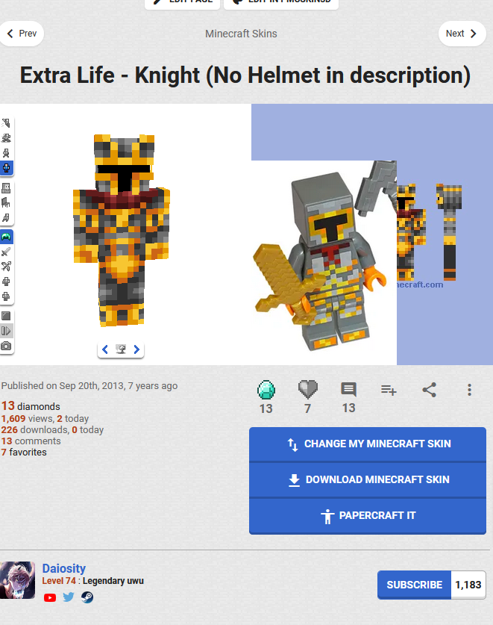
Task: Click Change My Minecraft Skin button
Action: pyautogui.click(x=368, y=444)
